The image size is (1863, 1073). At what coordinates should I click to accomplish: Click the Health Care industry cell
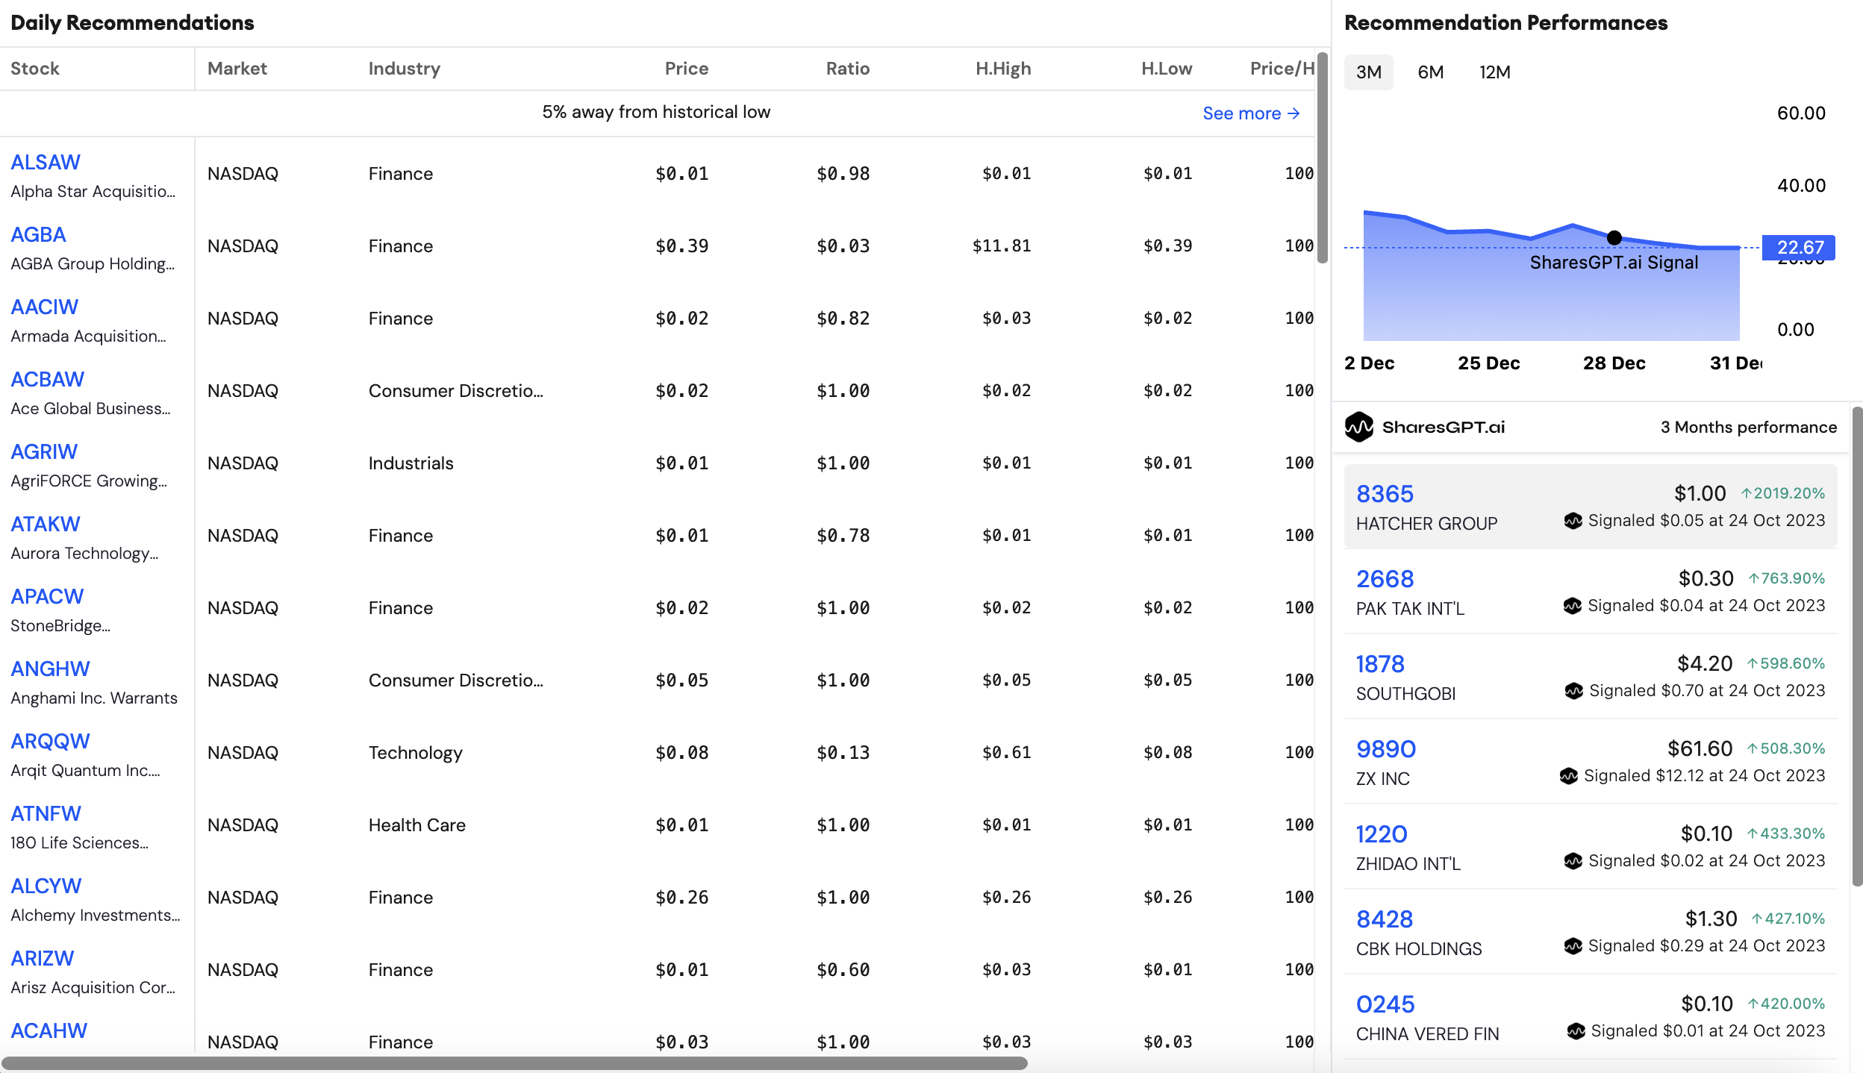click(x=417, y=825)
